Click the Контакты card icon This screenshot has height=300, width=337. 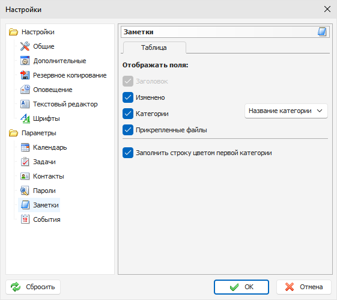click(25, 176)
